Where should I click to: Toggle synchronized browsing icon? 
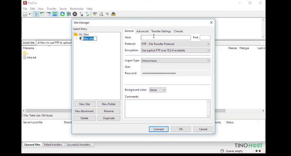(107, 14)
